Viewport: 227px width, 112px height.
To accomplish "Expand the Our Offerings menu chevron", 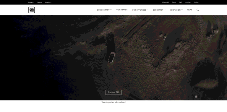I will [x=147, y=10].
